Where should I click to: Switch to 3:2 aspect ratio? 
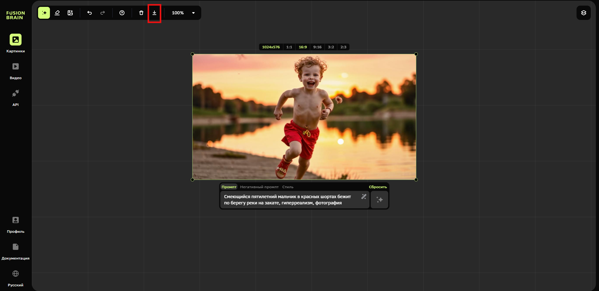tap(331, 47)
